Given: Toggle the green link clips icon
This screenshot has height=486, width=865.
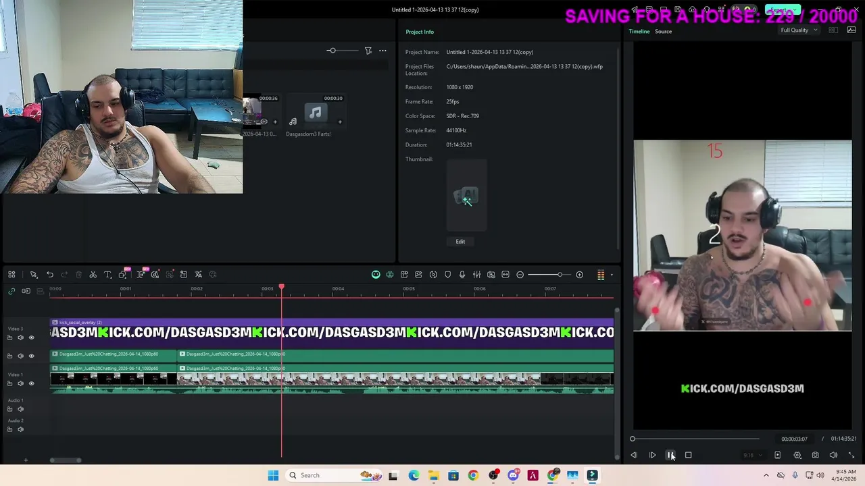Looking at the screenshot, I should pos(11,291).
